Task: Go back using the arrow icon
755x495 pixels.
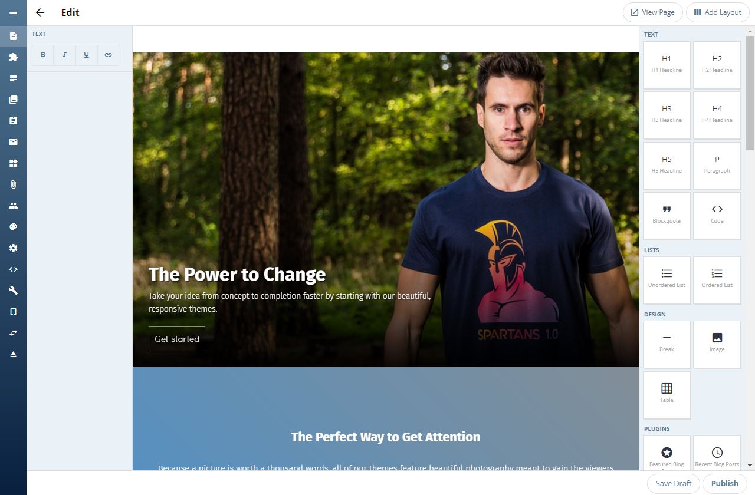Action: [x=40, y=12]
